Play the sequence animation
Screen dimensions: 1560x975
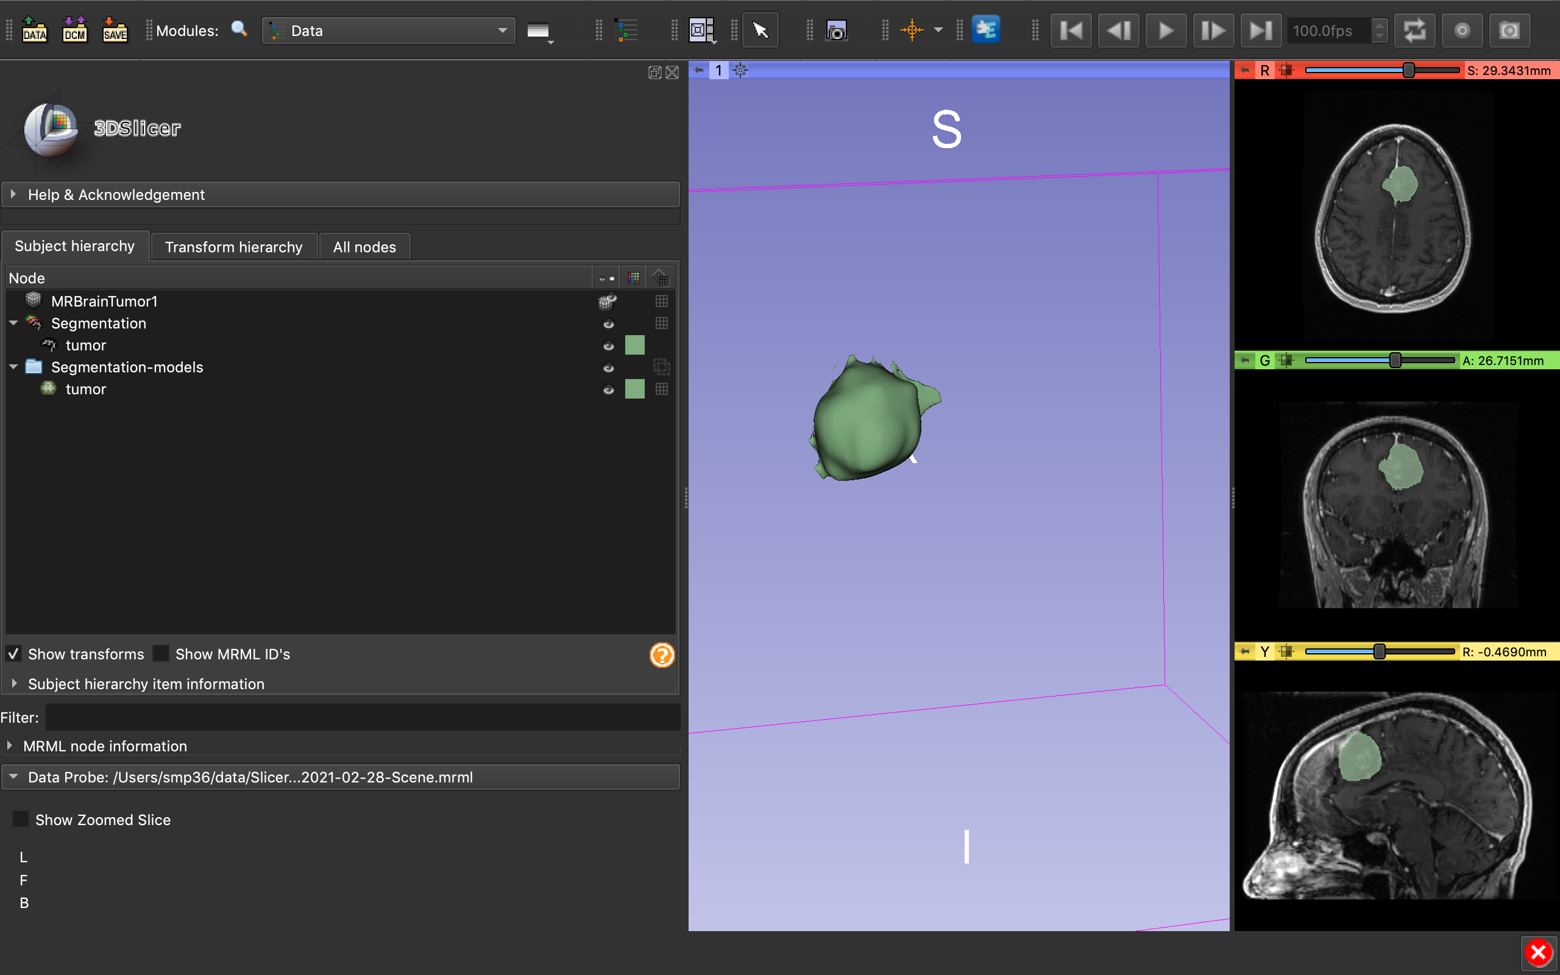(1166, 30)
